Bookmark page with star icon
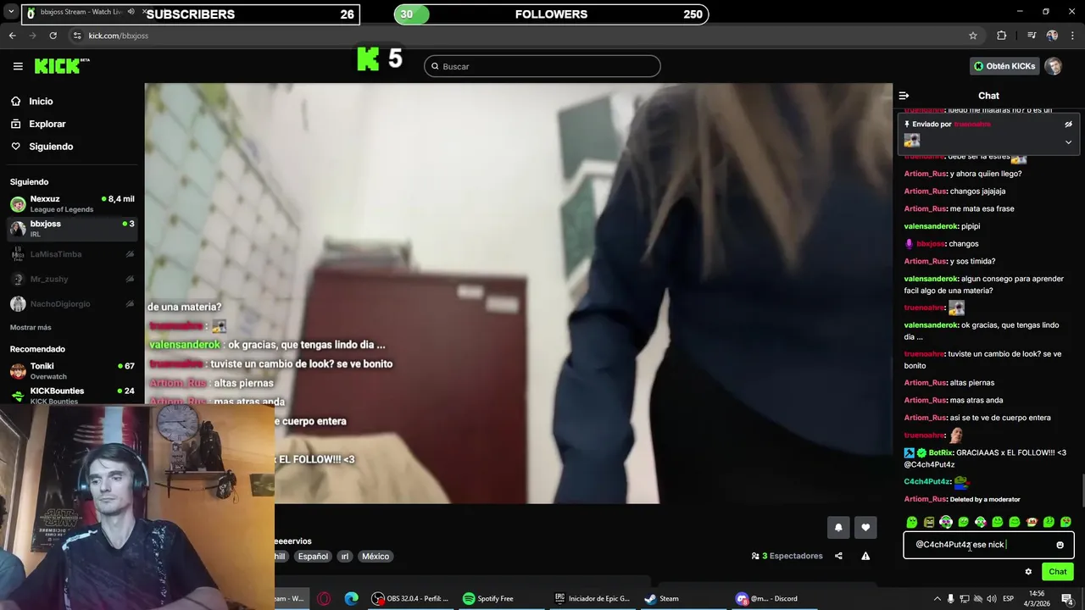The width and height of the screenshot is (1085, 610). pyautogui.click(x=973, y=36)
